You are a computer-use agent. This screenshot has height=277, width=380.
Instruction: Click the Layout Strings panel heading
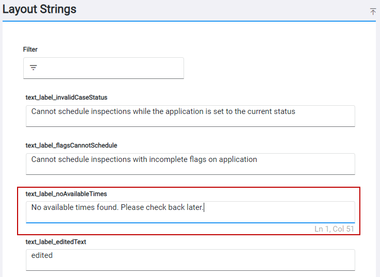[40, 9]
